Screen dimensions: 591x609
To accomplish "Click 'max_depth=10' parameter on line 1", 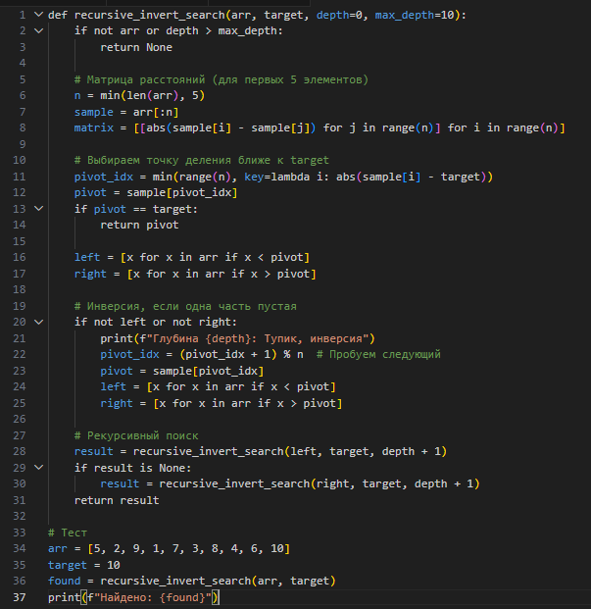I will pos(415,15).
